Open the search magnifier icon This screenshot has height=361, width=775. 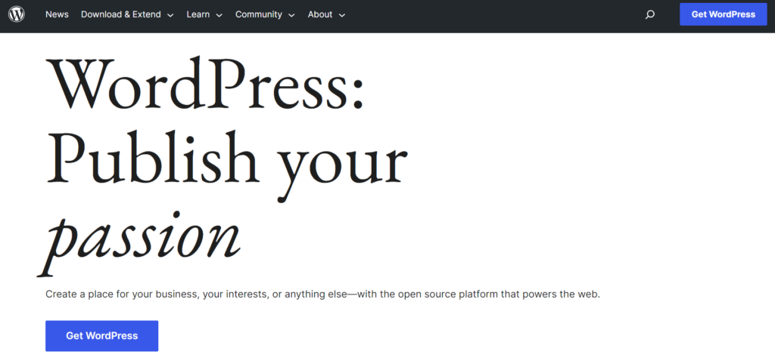click(x=650, y=14)
